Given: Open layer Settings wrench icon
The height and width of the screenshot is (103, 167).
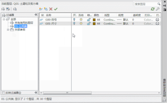Looking at the screenshot, I should 158,9.
